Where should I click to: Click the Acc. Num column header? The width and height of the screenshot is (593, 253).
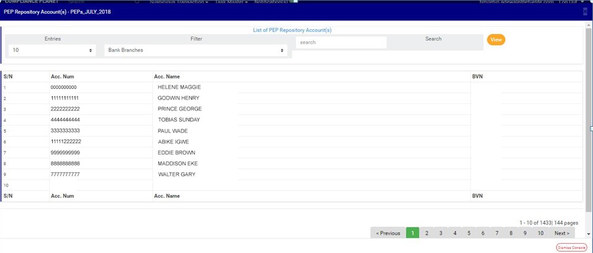pos(63,77)
